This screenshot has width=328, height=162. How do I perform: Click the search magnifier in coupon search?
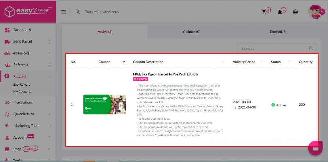tap(311, 48)
